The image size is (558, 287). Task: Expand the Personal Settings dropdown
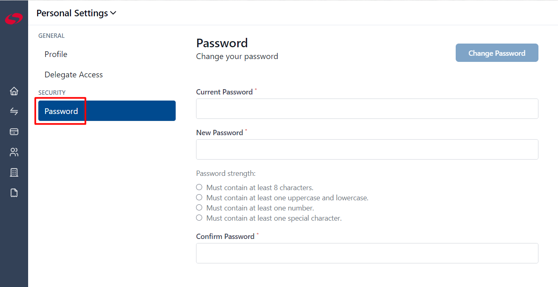[x=76, y=13]
